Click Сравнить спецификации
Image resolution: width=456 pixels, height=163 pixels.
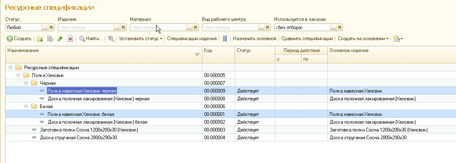coord(307,38)
